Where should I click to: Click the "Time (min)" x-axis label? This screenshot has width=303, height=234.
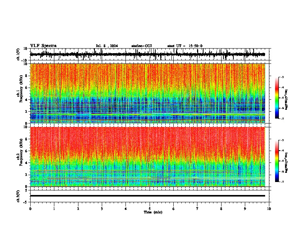[x=153, y=212]
